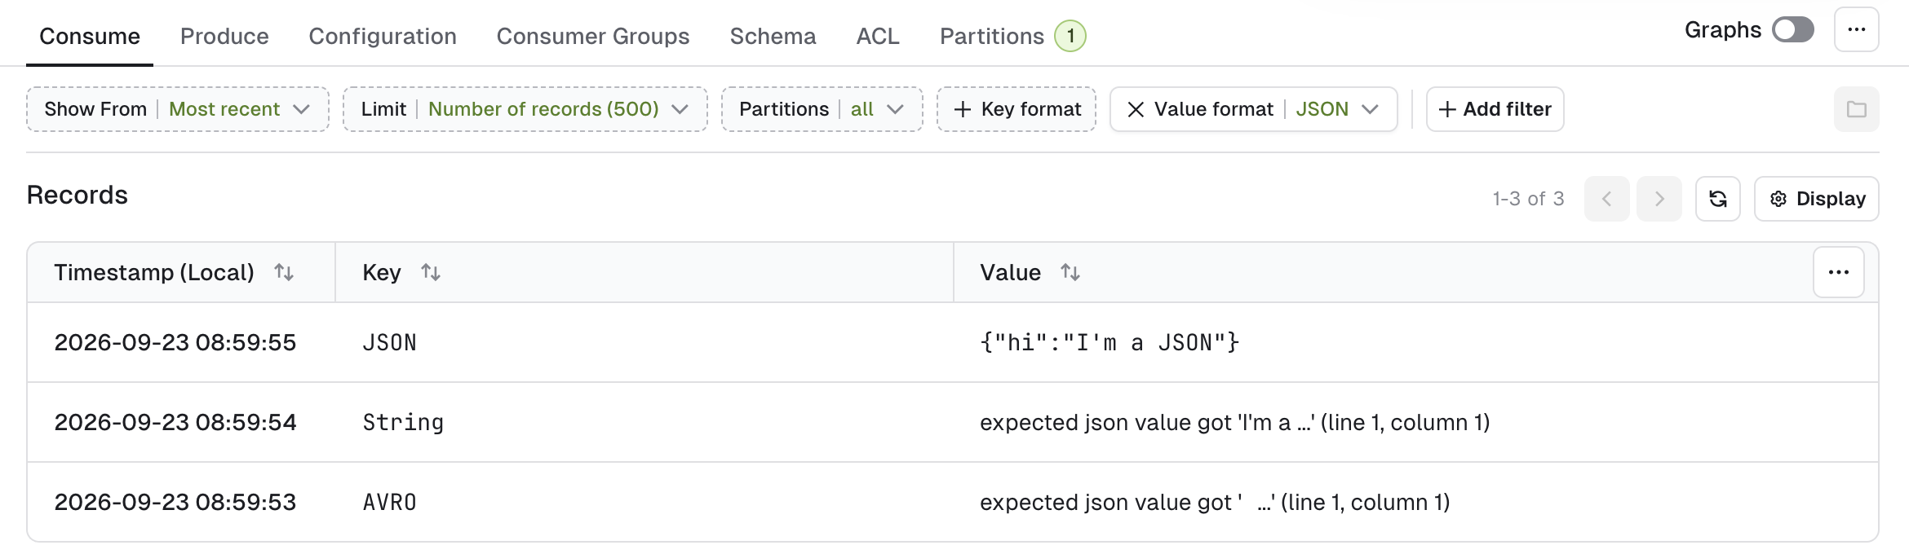Toggle the Graphs switch
The height and width of the screenshot is (554, 1909).
tap(1792, 30)
